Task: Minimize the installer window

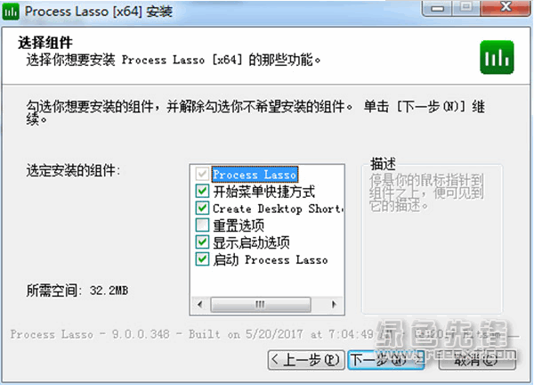Action: click(x=437, y=8)
